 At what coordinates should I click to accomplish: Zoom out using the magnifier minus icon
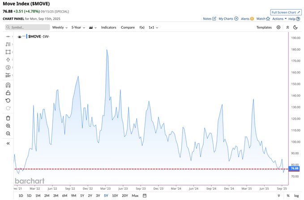(x=8, y=133)
